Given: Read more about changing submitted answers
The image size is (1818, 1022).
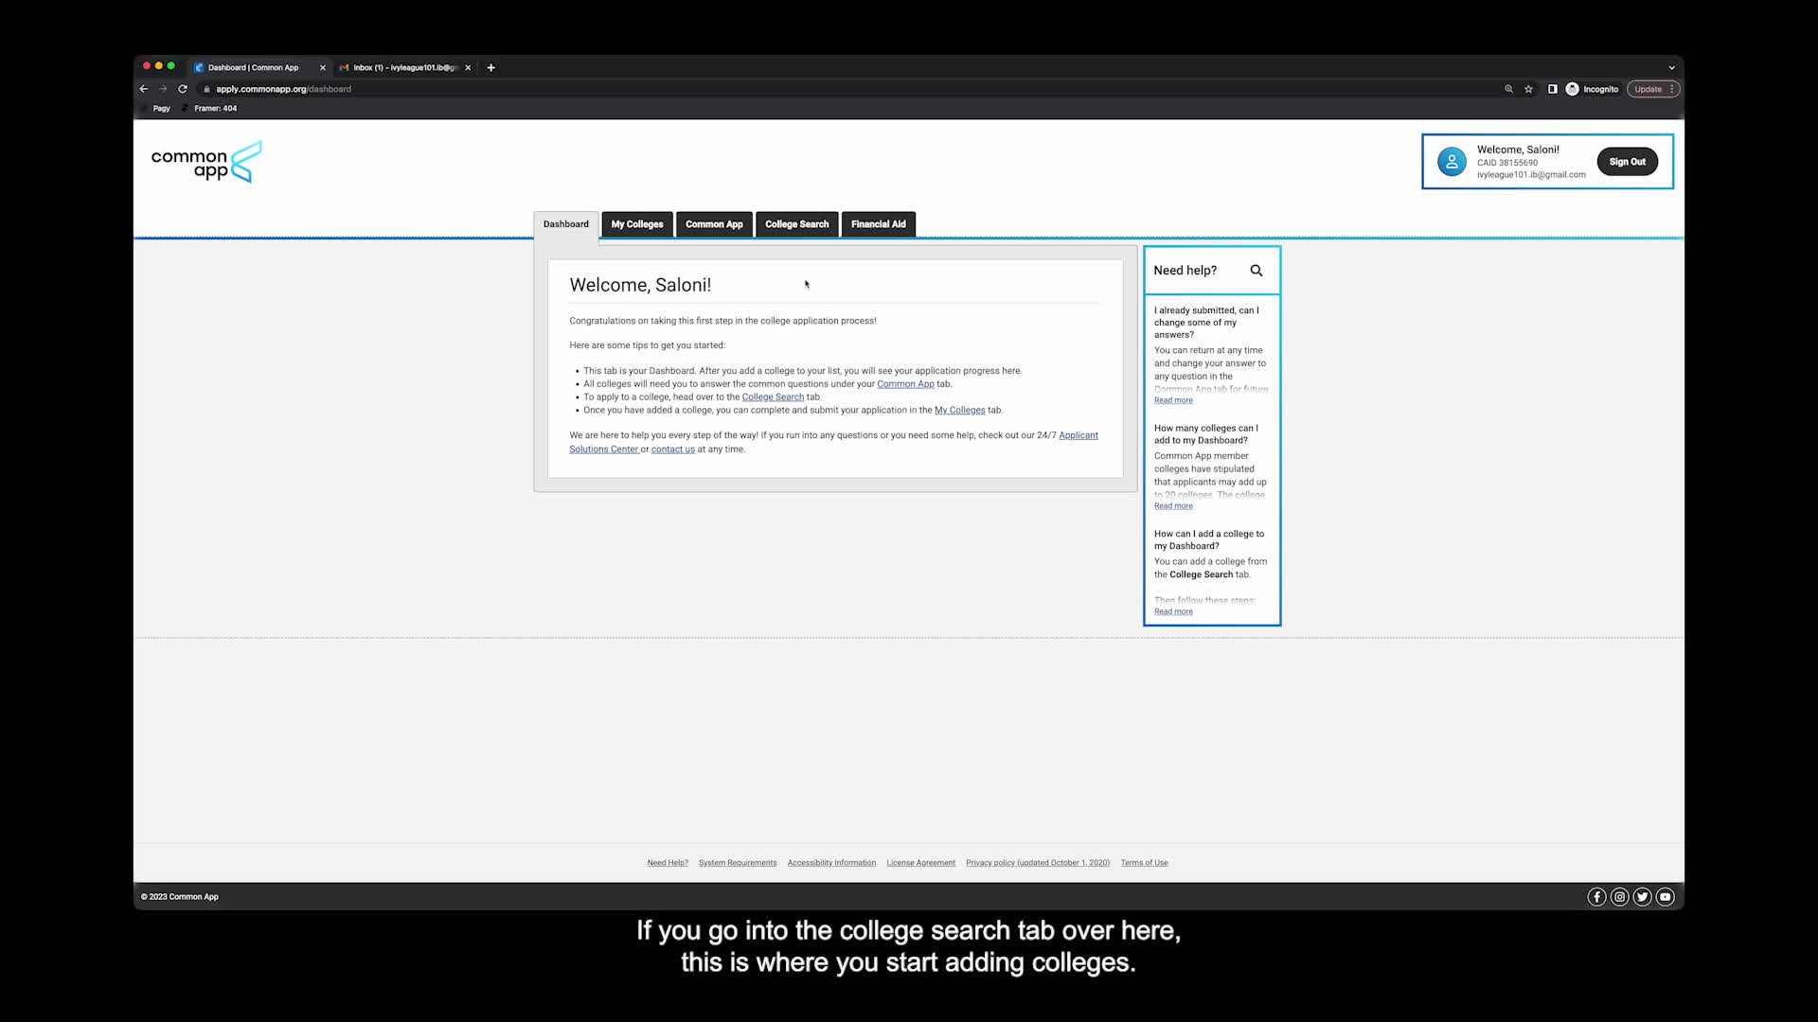Looking at the screenshot, I should (x=1173, y=400).
